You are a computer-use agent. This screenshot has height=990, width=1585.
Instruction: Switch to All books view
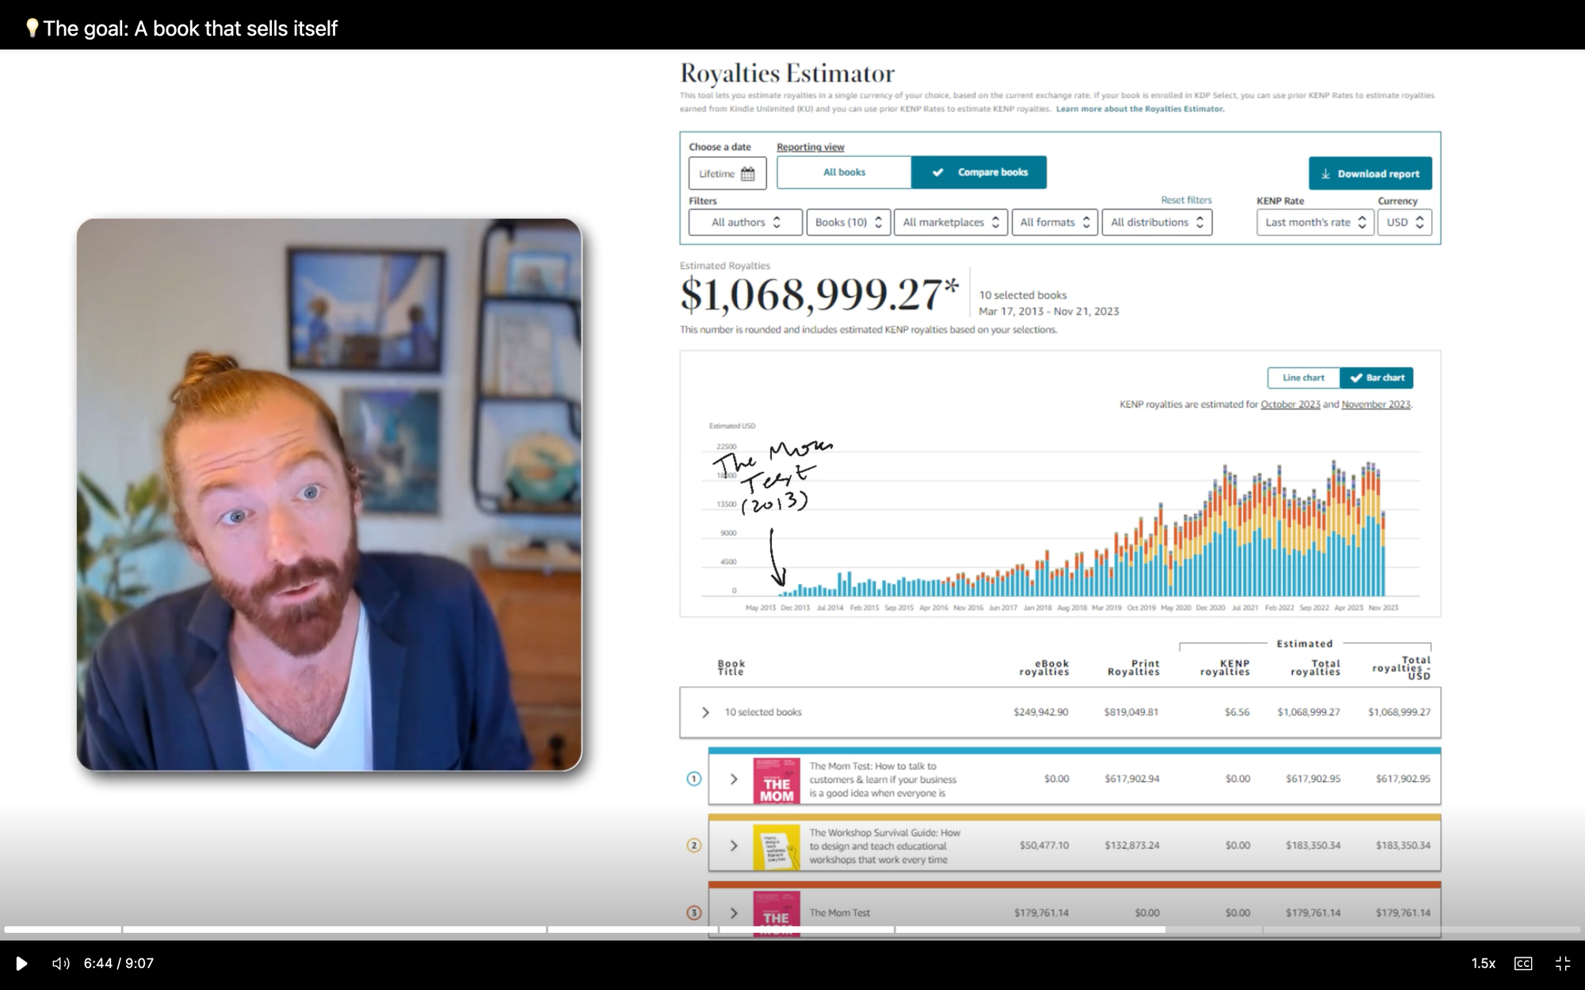click(844, 172)
